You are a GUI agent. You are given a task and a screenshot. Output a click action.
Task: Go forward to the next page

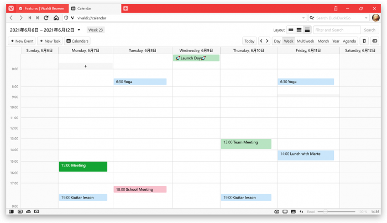[21, 18]
